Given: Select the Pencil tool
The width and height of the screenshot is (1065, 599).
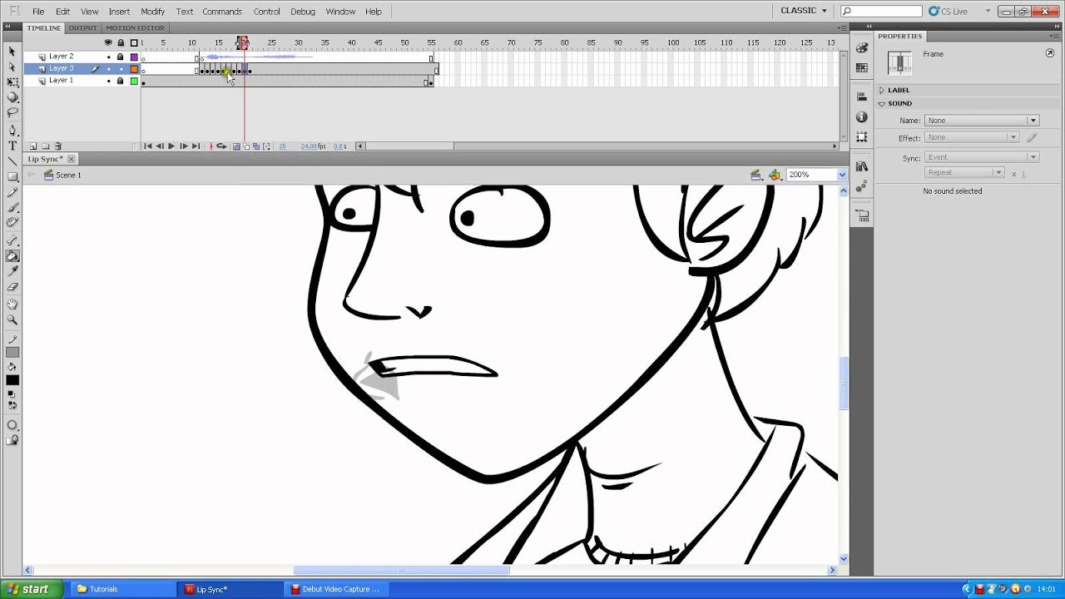Looking at the screenshot, I should coord(12,191).
